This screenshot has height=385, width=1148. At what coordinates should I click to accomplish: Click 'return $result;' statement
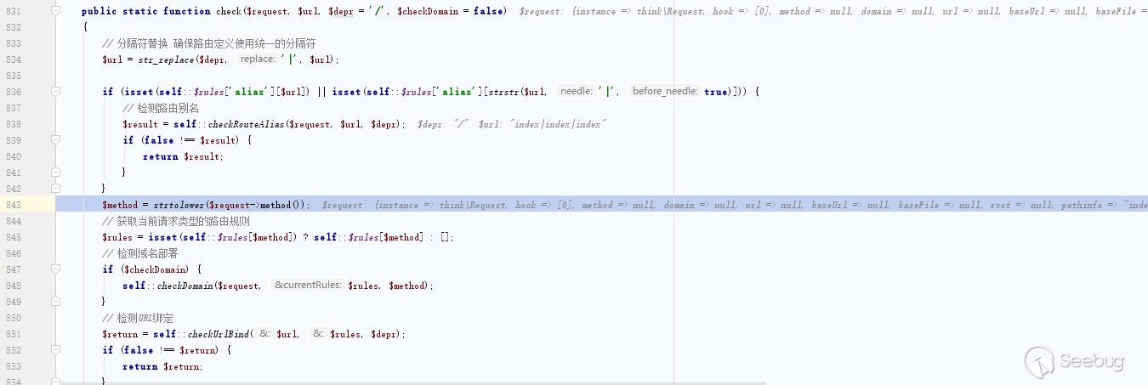183,156
